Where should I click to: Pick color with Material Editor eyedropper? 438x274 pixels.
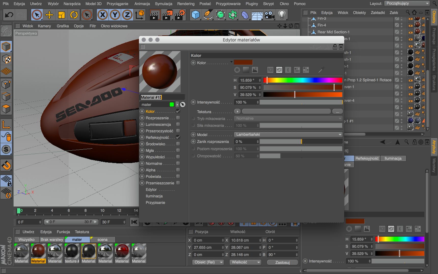tap(321, 70)
